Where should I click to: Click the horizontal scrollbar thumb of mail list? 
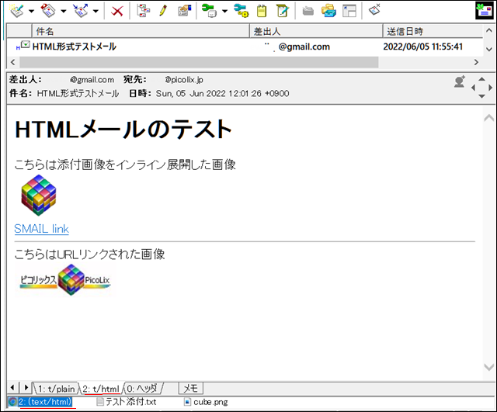pyautogui.click(x=199, y=62)
